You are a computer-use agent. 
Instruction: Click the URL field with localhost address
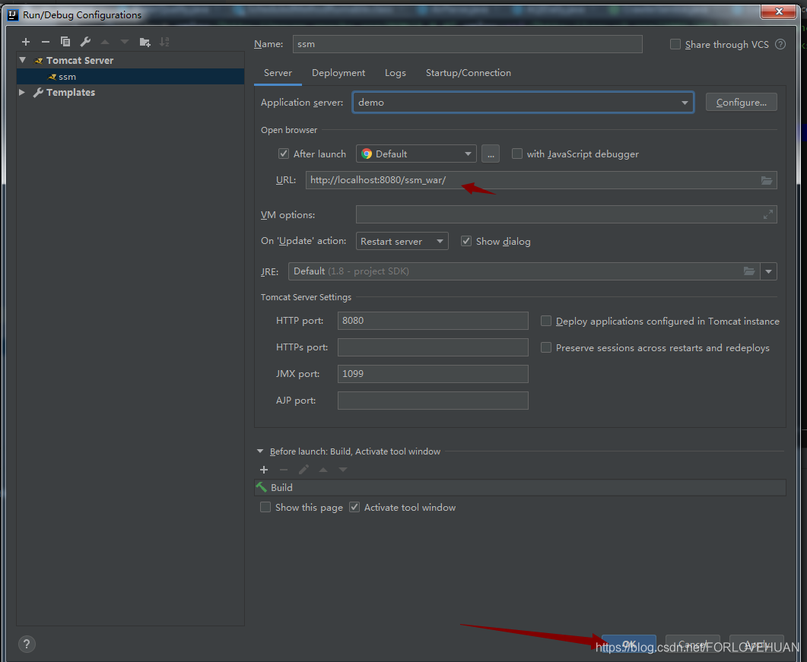(x=542, y=181)
